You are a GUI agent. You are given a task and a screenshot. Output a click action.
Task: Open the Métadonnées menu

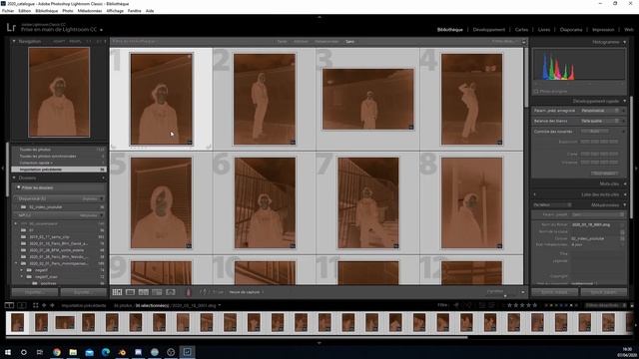click(90, 11)
